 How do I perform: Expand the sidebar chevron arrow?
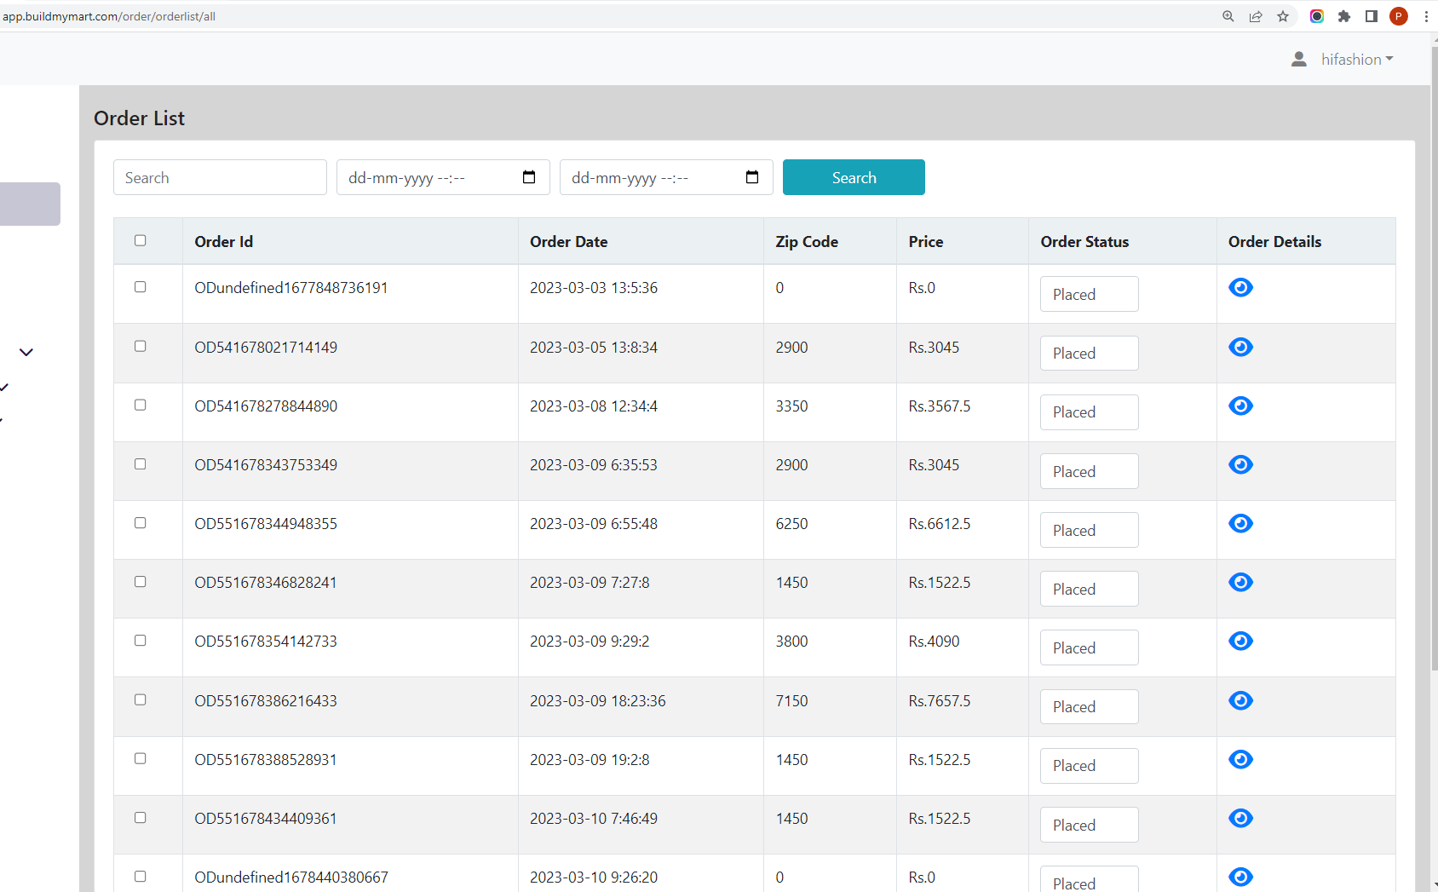(x=26, y=352)
